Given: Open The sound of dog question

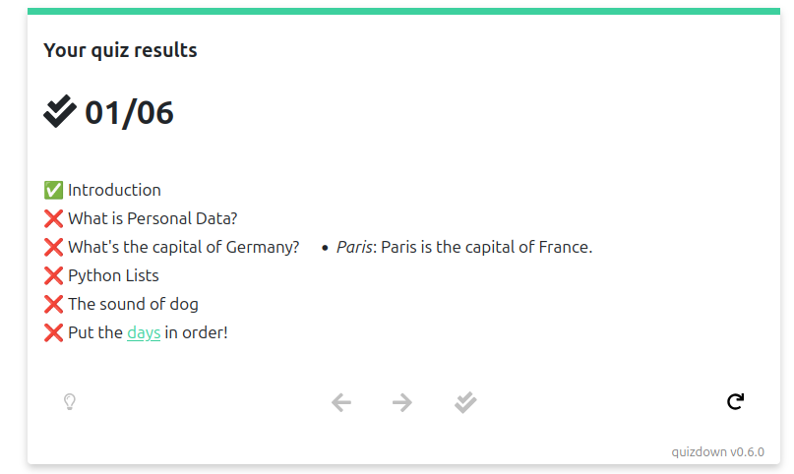Looking at the screenshot, I should tap(133, 304).
